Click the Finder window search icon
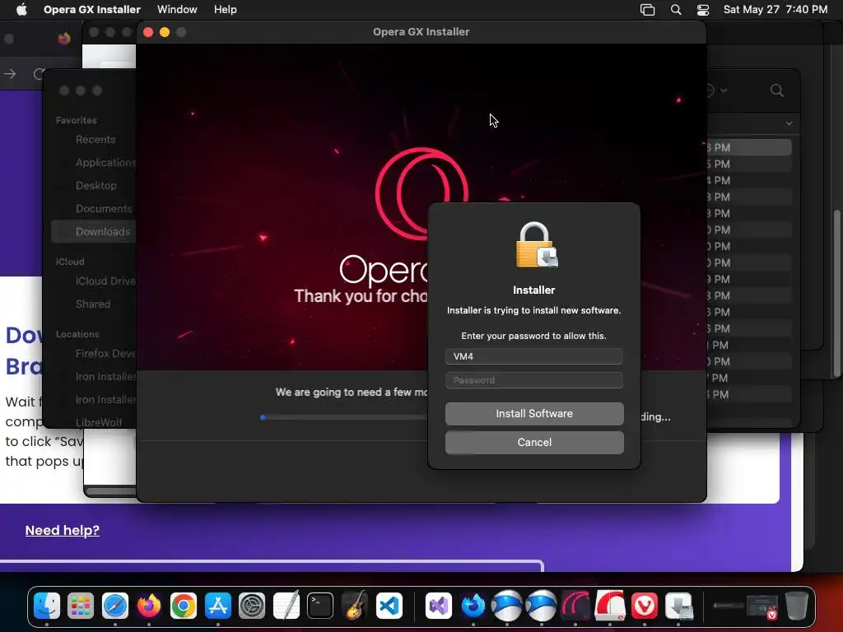Viewport: 843px width, 632px height. [776, 91]
